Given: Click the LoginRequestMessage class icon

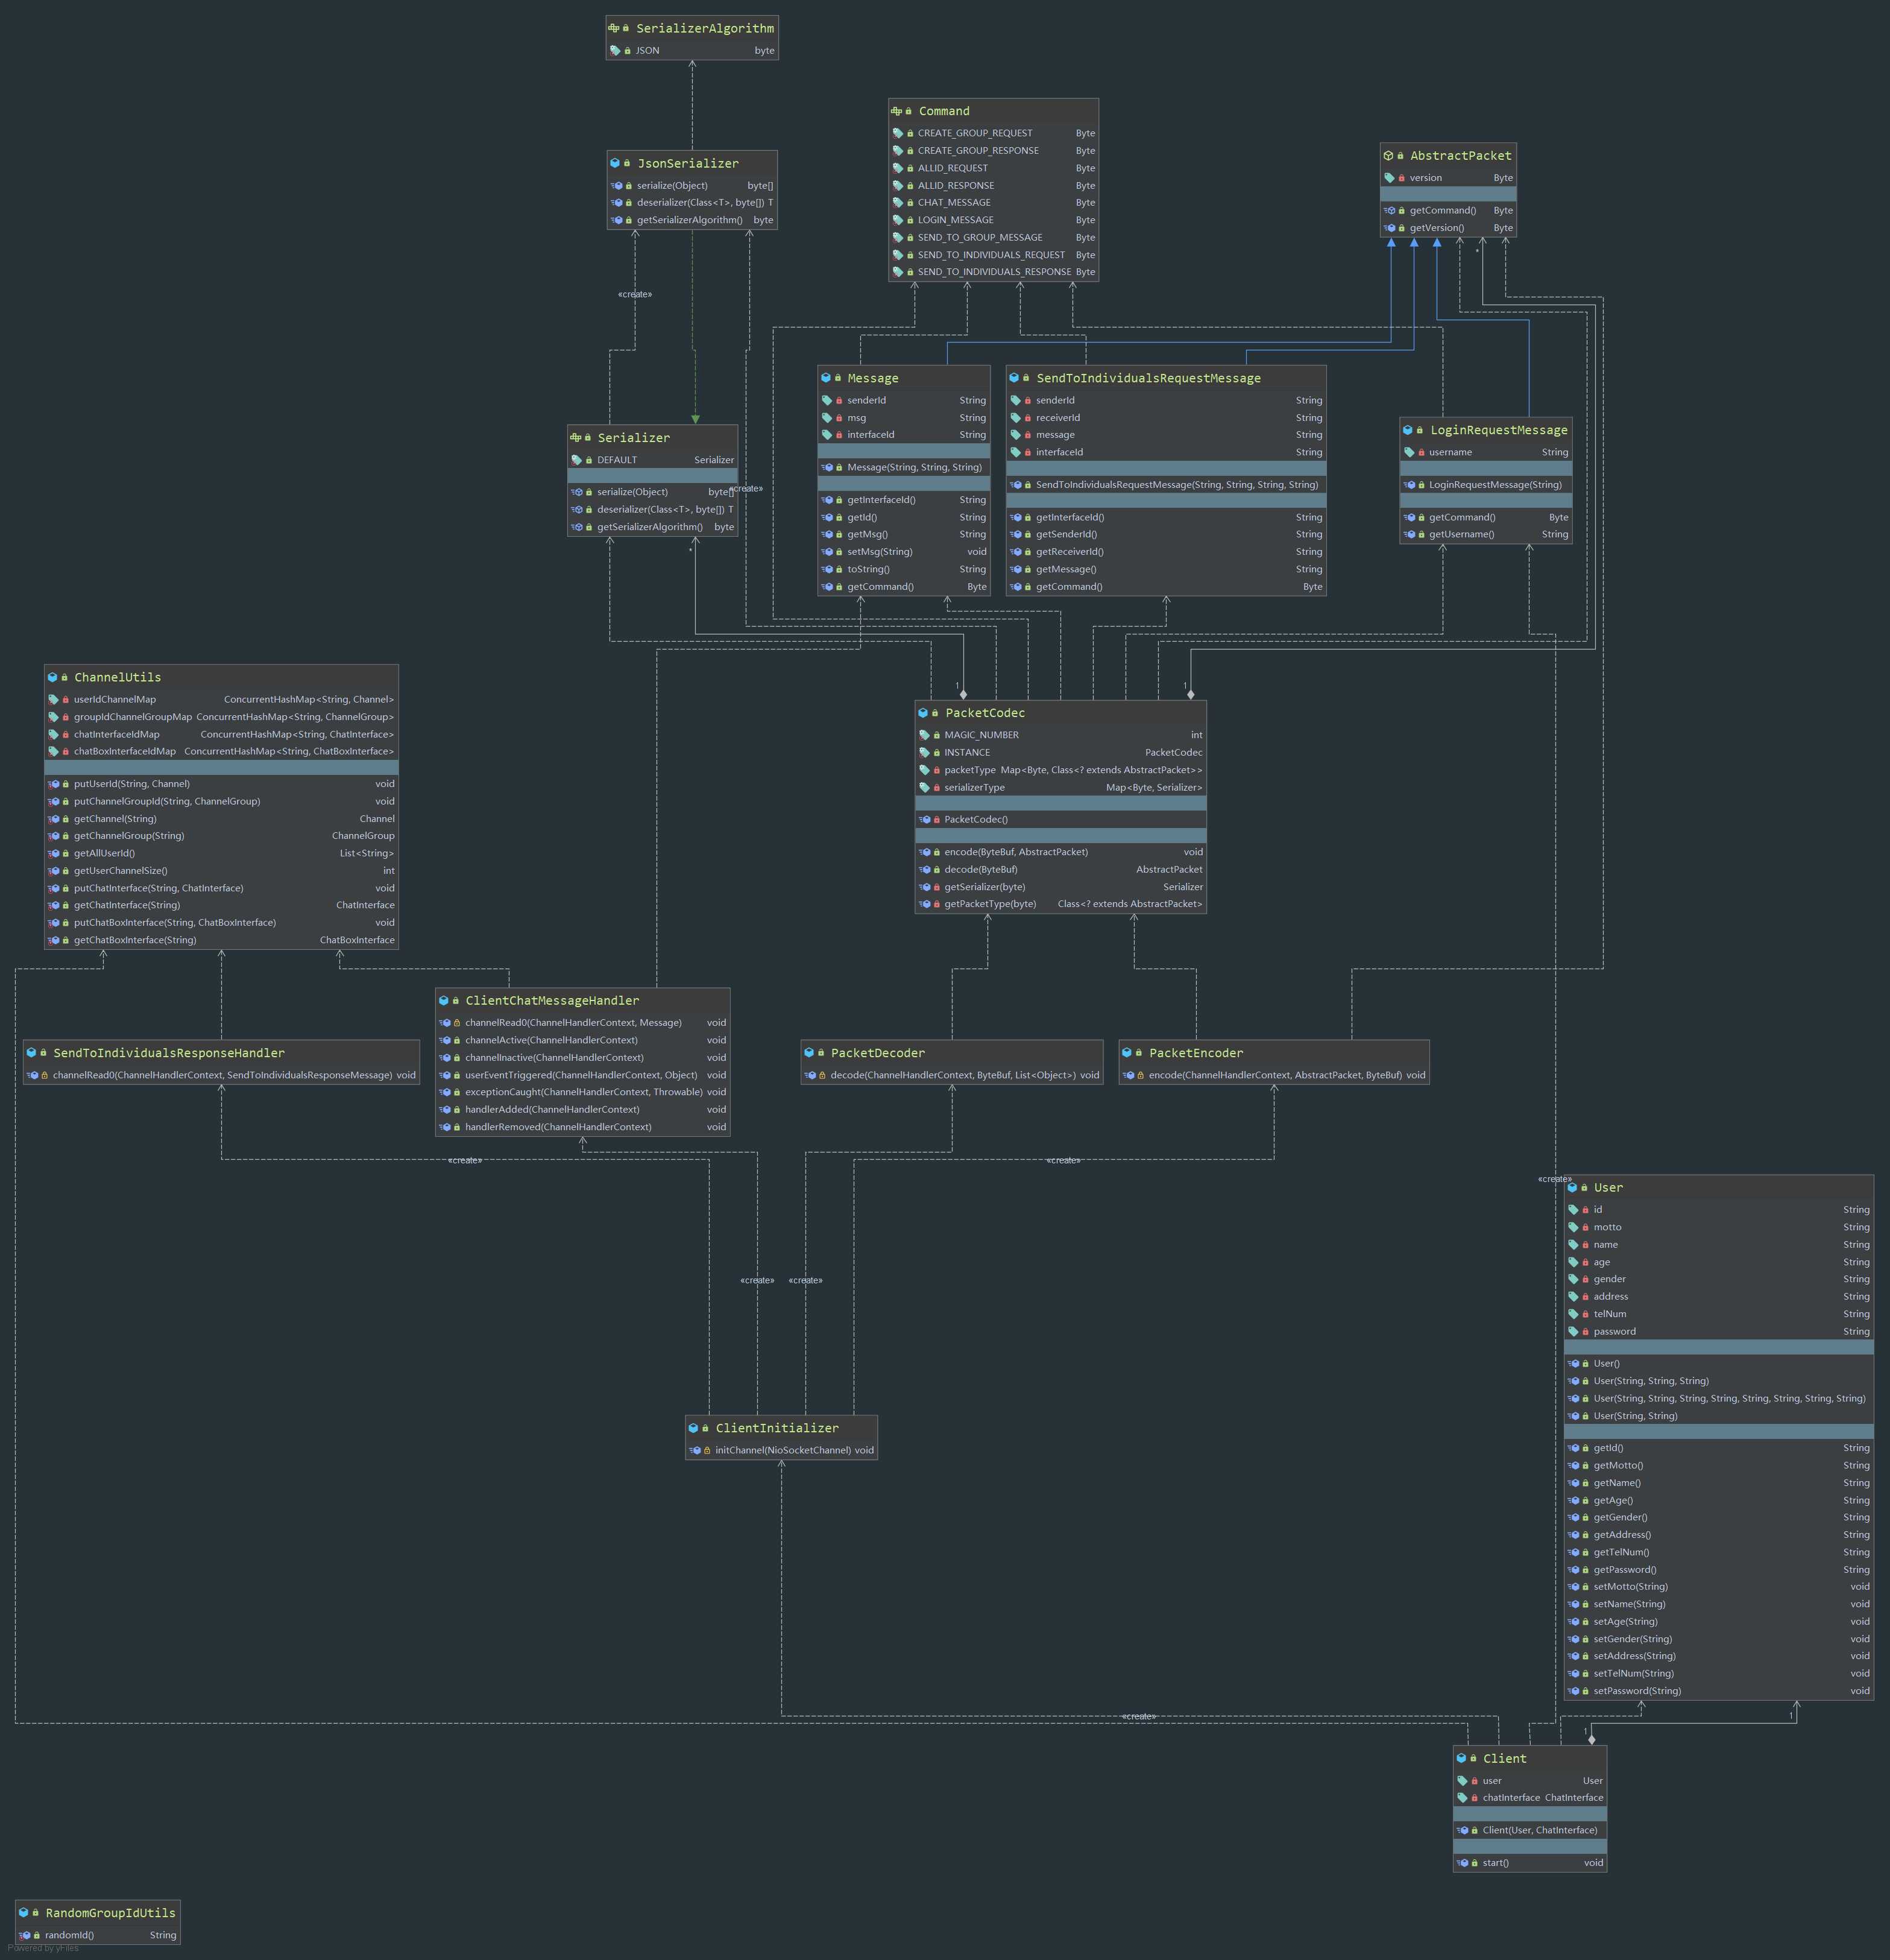Looking at the screenshot, I should [1407, 430].
